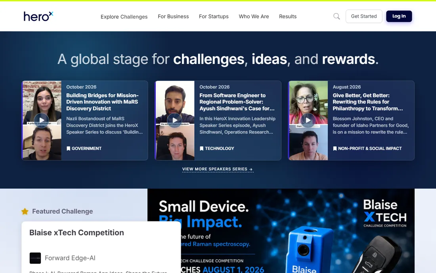The width and height of the screenshot is (436, 273).
Task: Click the Idaho Partners for Good description
Action: [371, 125]
